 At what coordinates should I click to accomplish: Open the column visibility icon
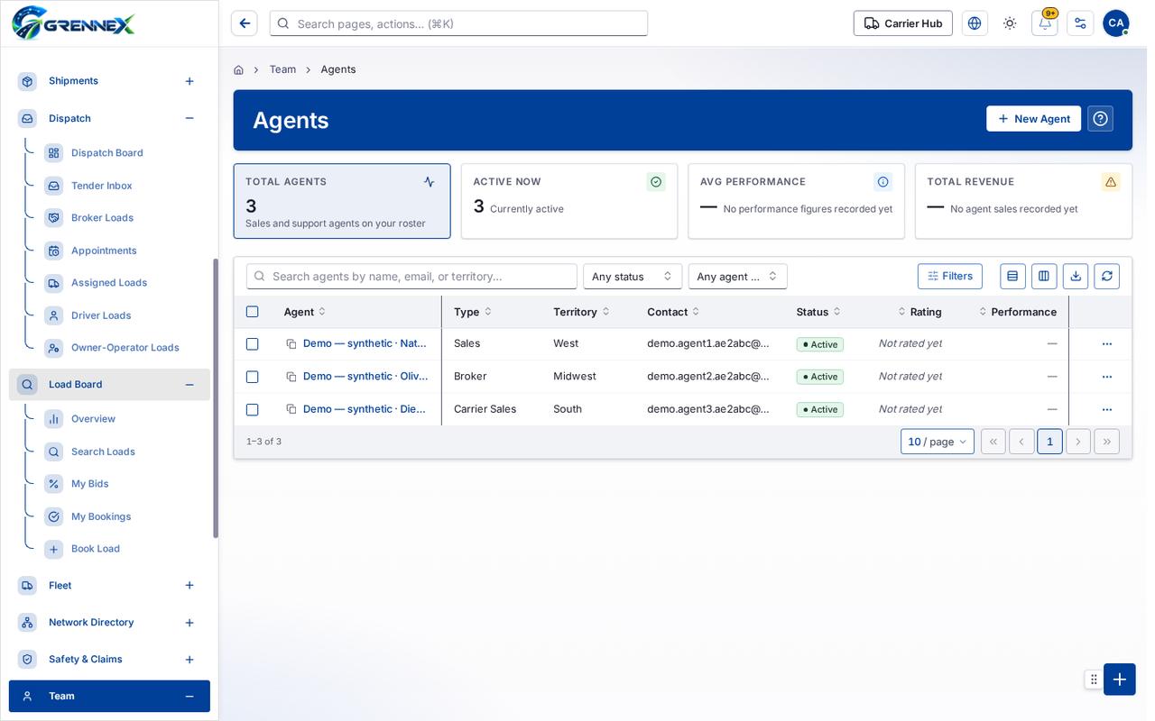[x=1044, y=276]
